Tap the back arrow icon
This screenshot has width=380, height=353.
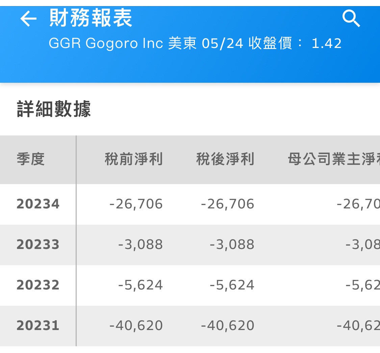click(28, 19)
